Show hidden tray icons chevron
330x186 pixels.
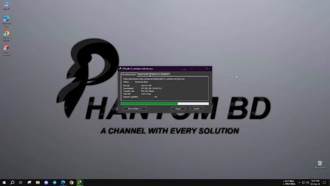pyautogui.click(x=299, y=182)
